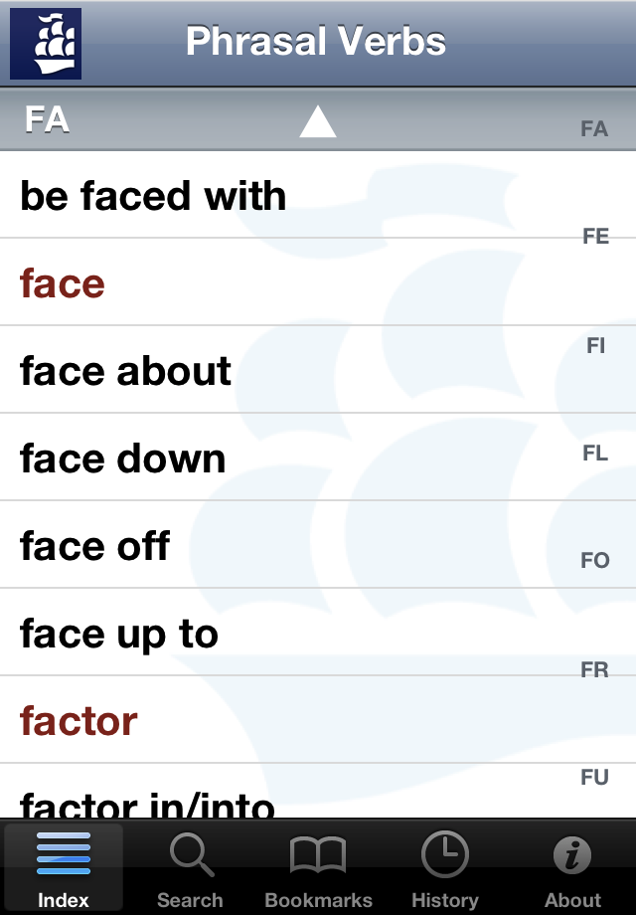Collapse the FA section with the triangle
Image resolution: width=636 pixels, height=915 pixels.
coord(317,122)
